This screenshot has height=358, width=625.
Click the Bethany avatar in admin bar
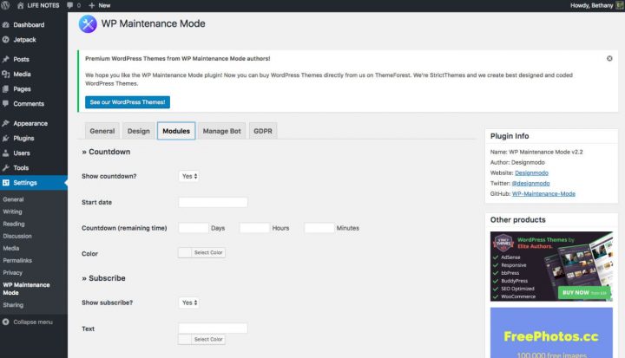pyautogui.click(x=620, y=5)
